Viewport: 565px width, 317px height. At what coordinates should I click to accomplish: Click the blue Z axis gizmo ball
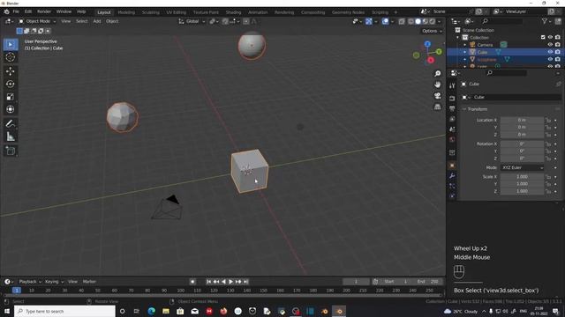[427, 44]
